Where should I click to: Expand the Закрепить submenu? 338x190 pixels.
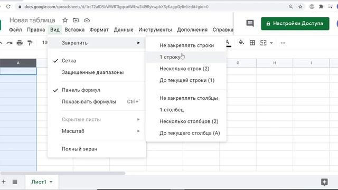[97, 43]
